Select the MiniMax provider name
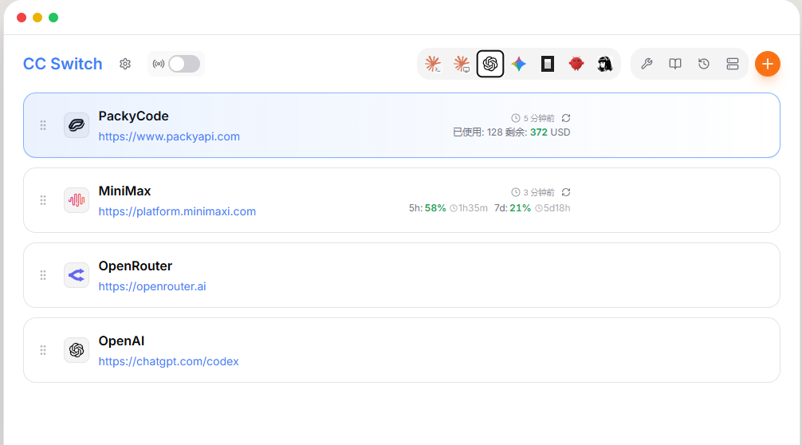 coord(125,191)
